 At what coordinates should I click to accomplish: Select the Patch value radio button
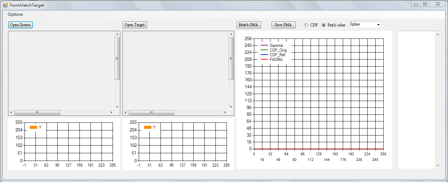coord(324,25)
